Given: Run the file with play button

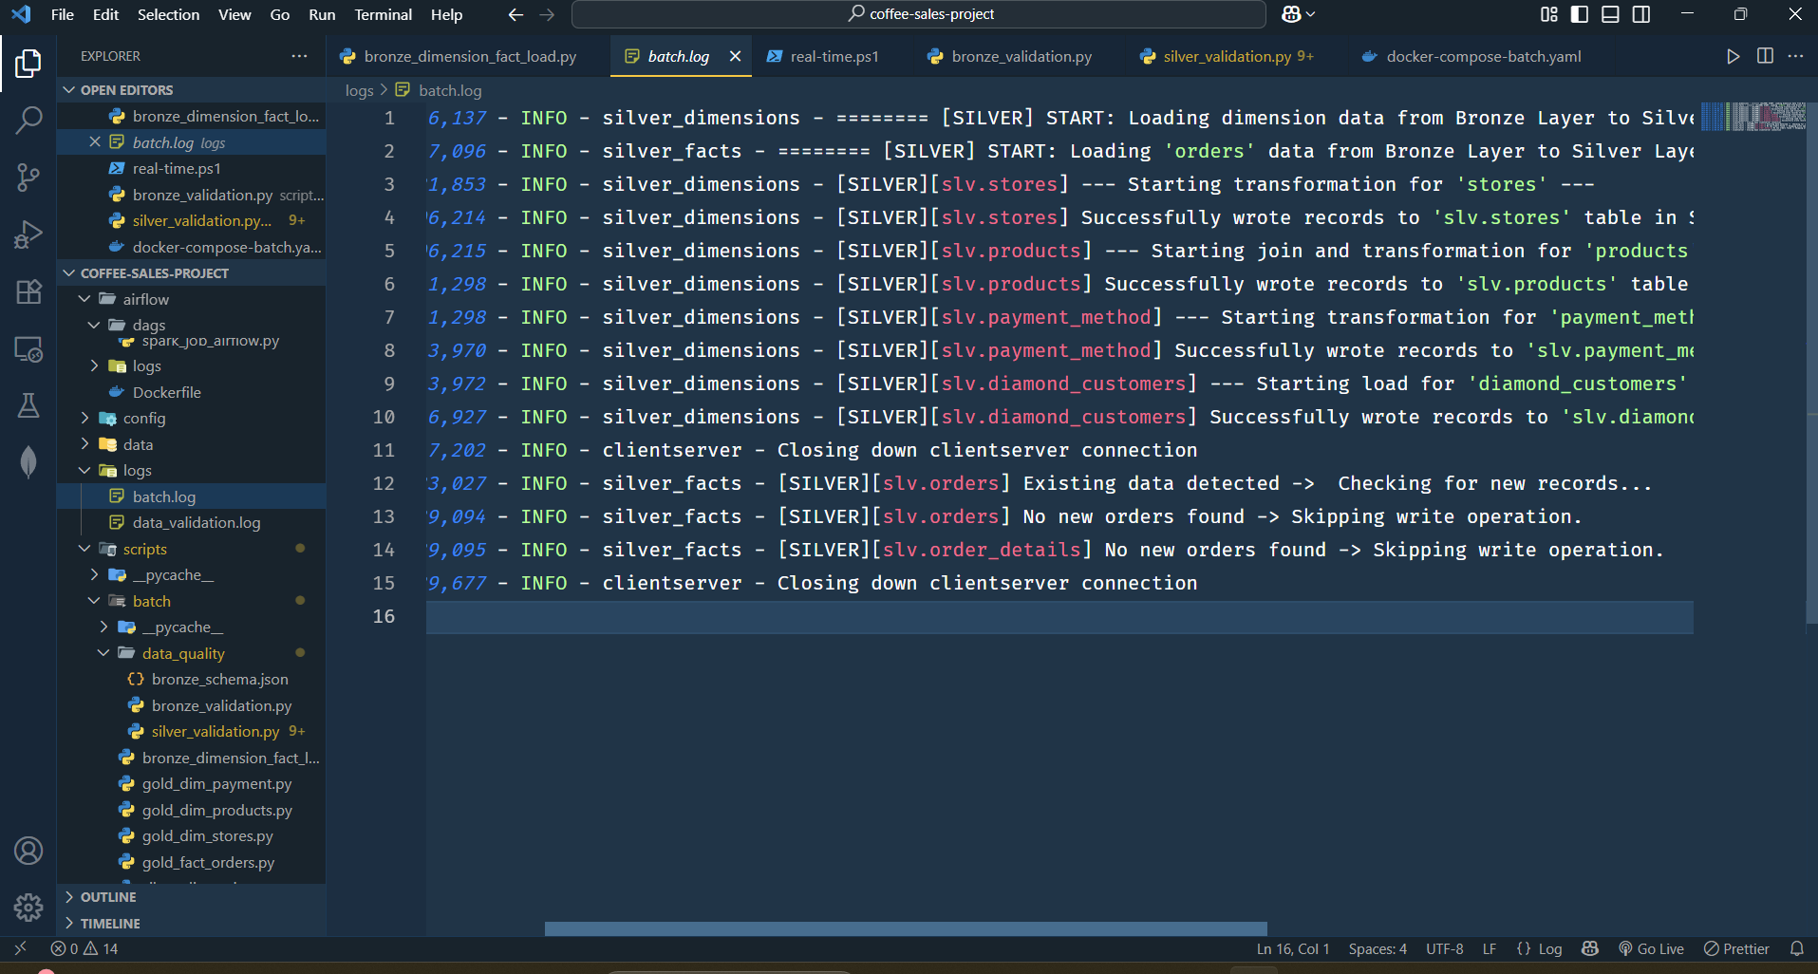Looking at the screenshot, I should tap(1733, 56).
